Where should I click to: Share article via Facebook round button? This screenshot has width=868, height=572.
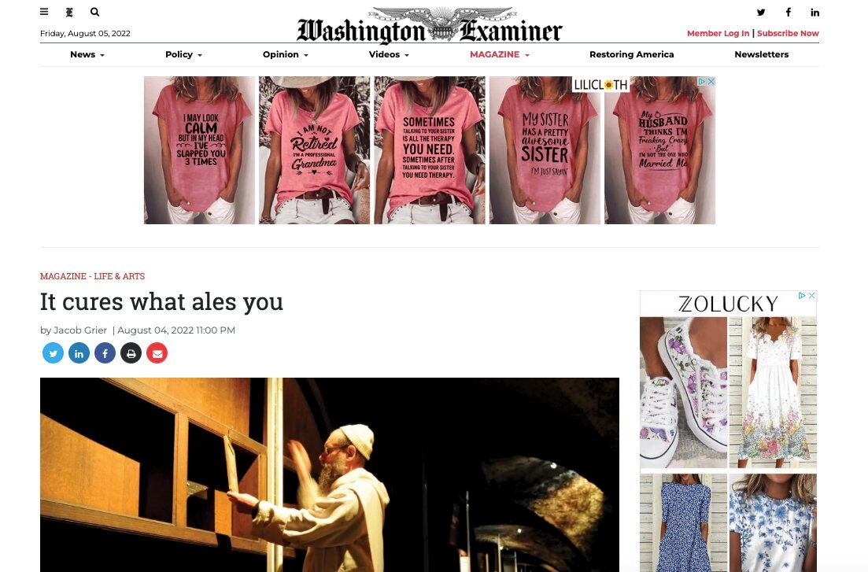pyautogui.click(x=105, y=352)
